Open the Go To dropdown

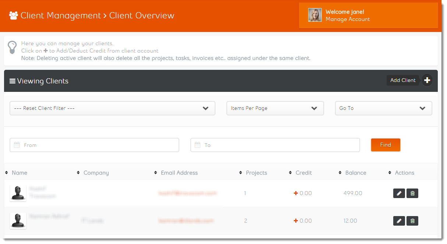click(x=383, y=108)
